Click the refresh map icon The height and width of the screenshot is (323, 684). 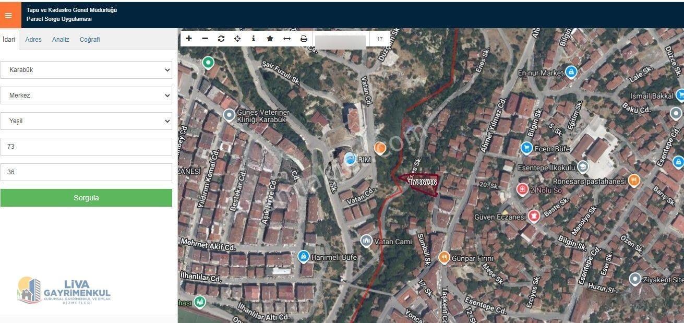coord(221,39)
